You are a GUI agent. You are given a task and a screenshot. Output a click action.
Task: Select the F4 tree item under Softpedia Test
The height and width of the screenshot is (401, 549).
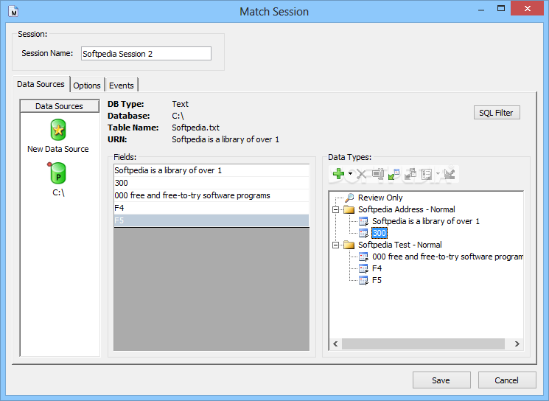(377, 268)
